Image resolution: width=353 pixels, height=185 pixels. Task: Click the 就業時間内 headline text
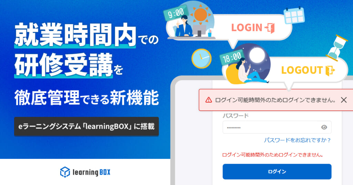75,35
